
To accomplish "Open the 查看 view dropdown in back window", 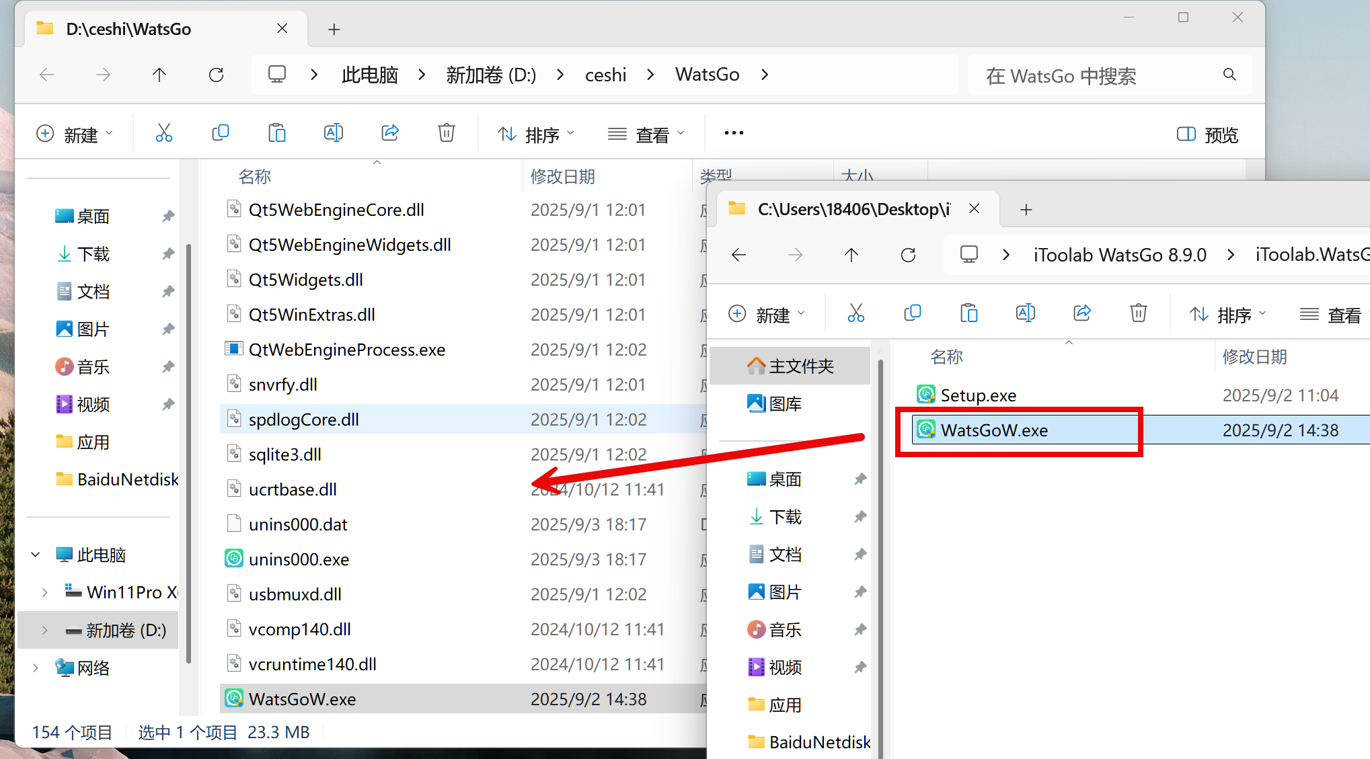I will [646, 134].
